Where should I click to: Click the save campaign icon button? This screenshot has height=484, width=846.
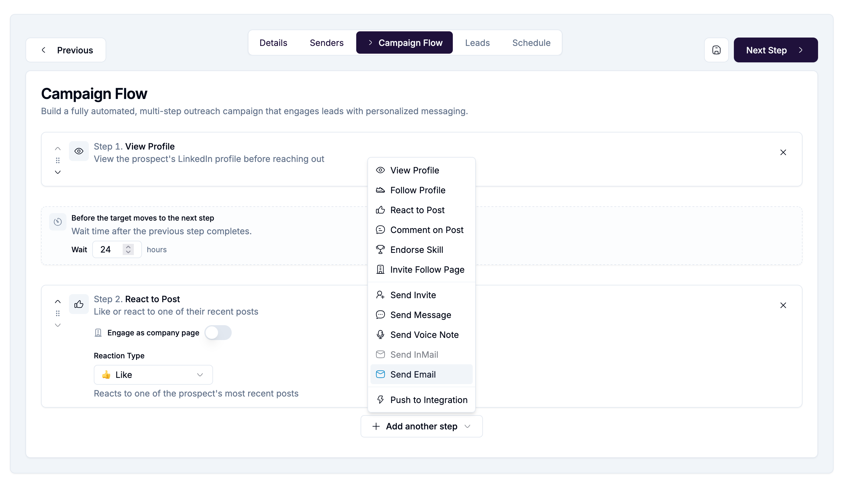[716, 50]
